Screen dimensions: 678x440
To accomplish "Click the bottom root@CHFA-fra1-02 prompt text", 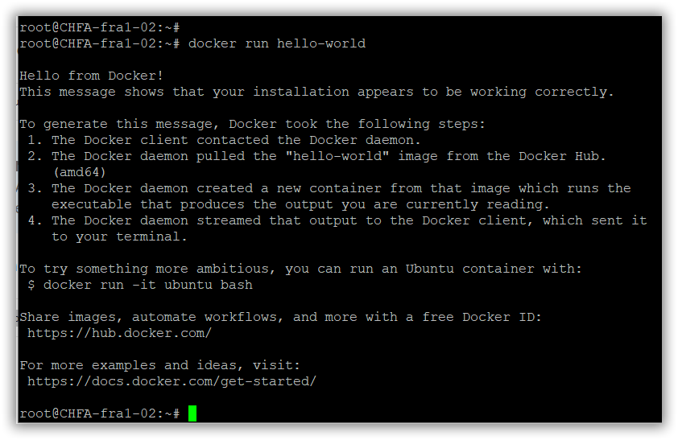I will pos(100,413).
